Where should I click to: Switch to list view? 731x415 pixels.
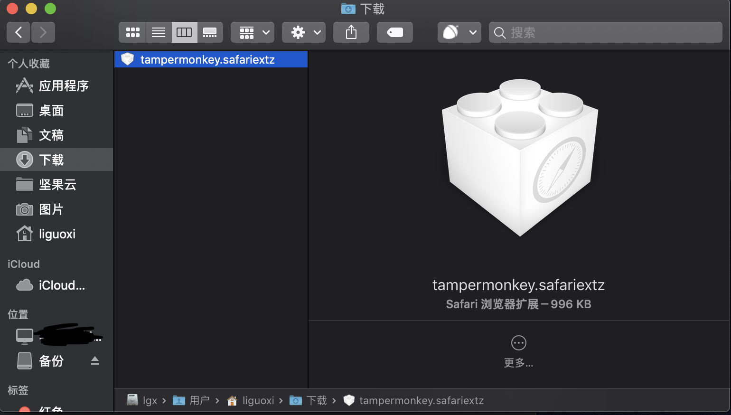pos(159,32)
